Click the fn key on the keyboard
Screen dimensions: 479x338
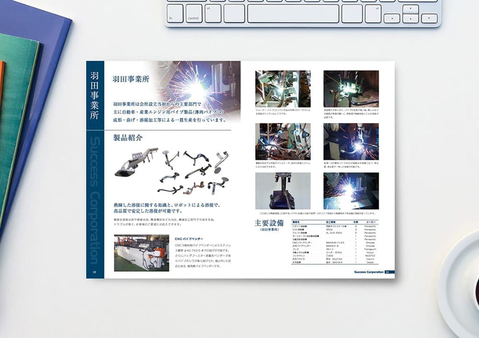(175, 13)
